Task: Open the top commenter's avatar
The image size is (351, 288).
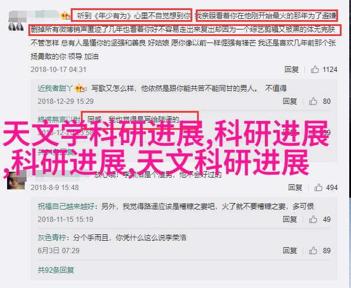Action: pos(16,27)
